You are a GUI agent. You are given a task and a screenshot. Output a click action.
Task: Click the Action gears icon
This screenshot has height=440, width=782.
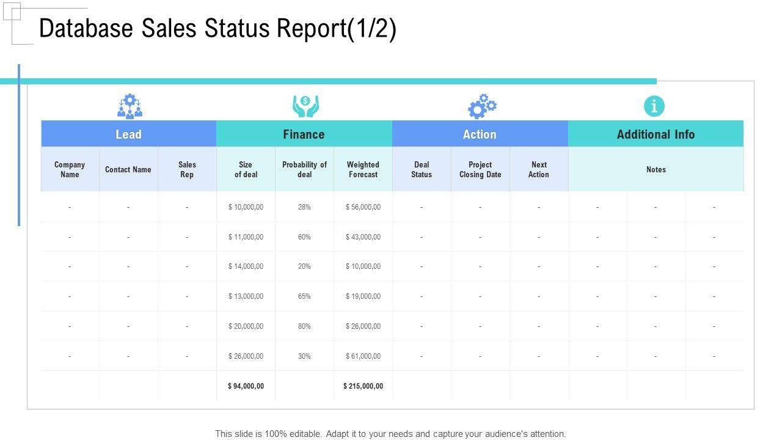(x=482, y=106)
